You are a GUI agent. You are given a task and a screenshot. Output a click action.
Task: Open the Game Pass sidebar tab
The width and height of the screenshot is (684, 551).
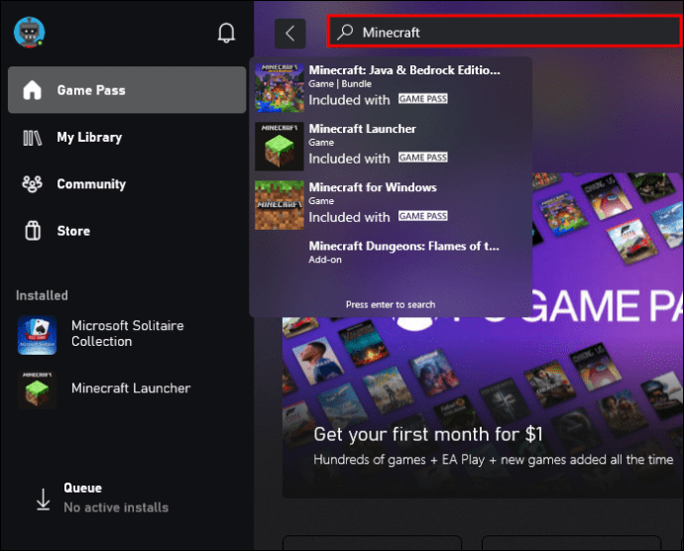[127, 90]
